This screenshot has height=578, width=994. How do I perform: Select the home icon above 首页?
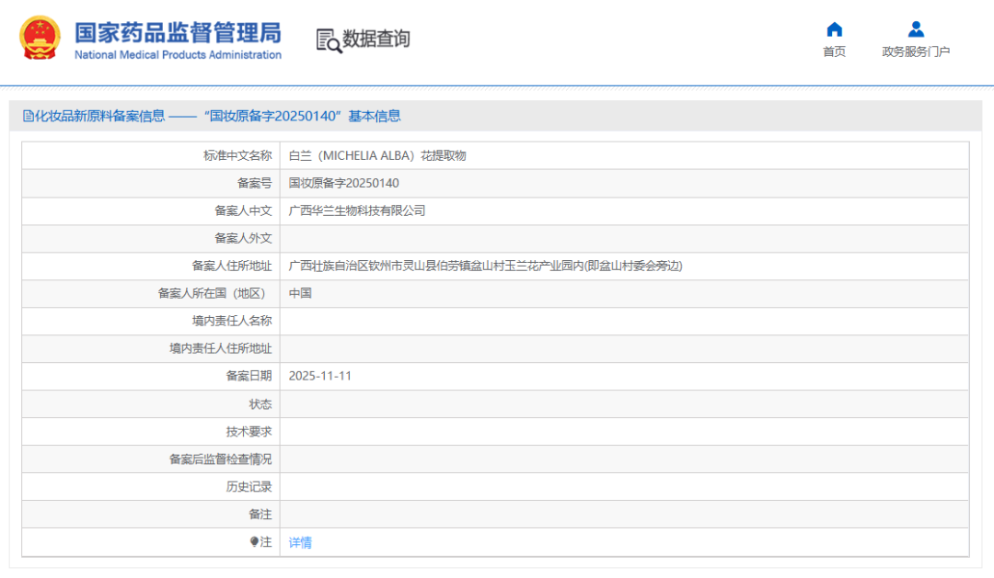(834, 28)
